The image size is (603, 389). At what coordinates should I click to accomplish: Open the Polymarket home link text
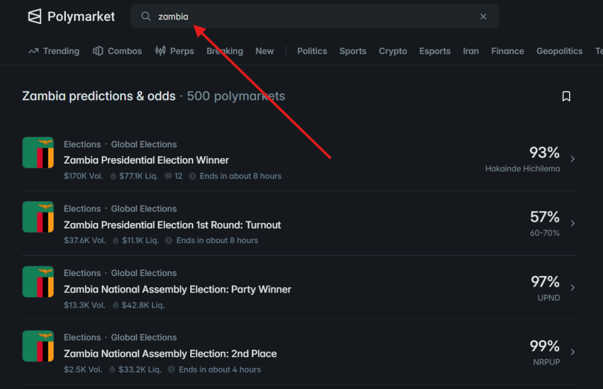click(81, 16)
